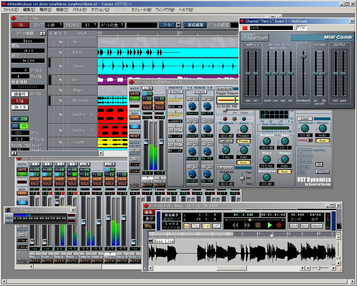The image size is (357, 286).
Task: Toggle the Click metronome button in transport
Action: [x=294, y=226]
